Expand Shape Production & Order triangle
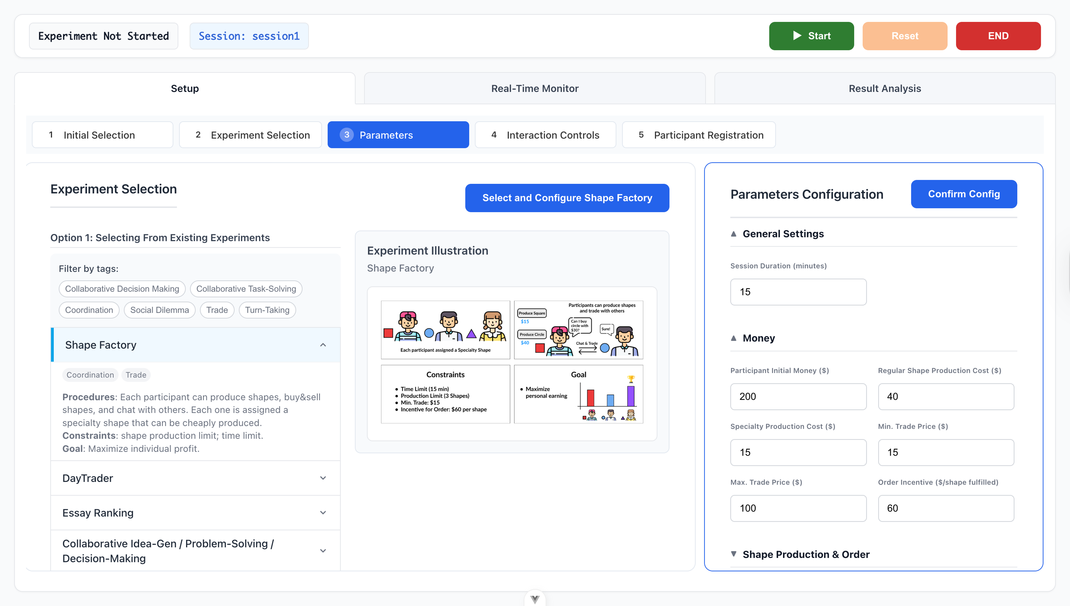 pos(734,554)
